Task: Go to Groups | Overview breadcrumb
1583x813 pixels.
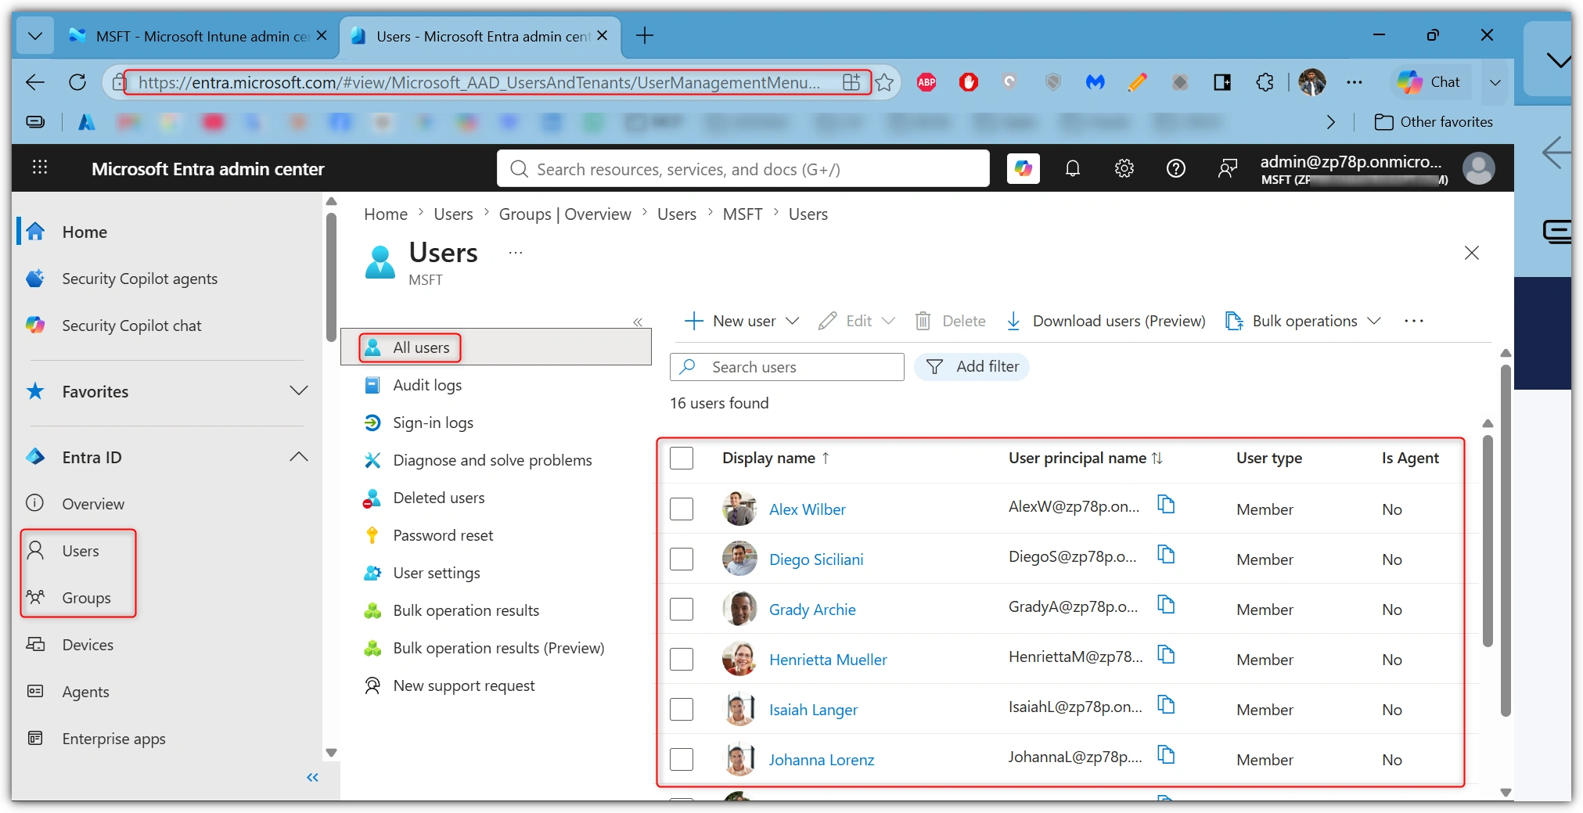Action: [565, 214]
